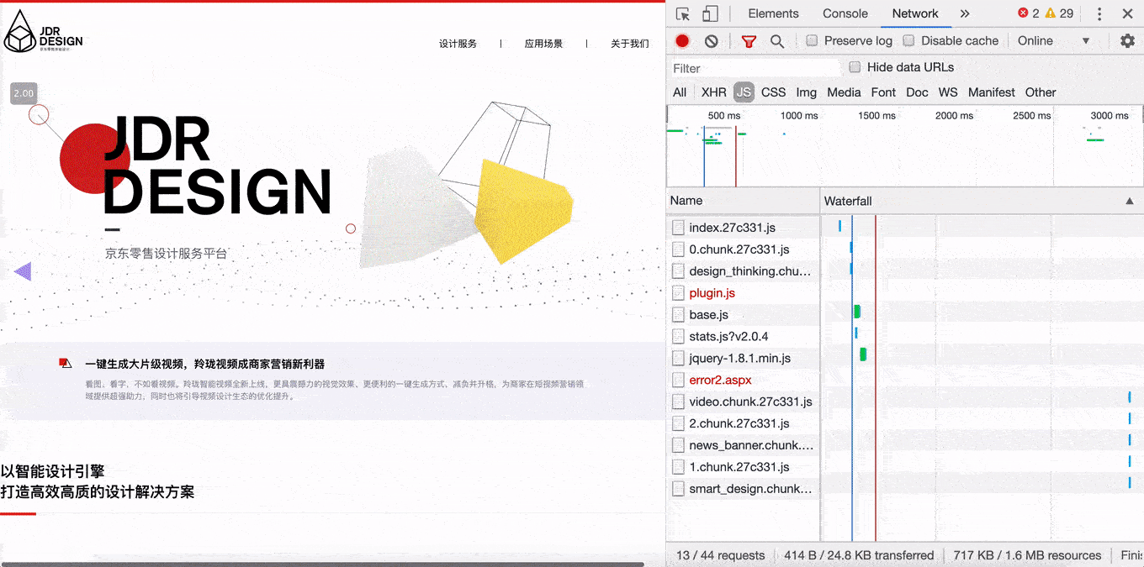Click the Waterfall column header
The width and height of the screenshot is (1144, 567).
[x=982, y=201]
